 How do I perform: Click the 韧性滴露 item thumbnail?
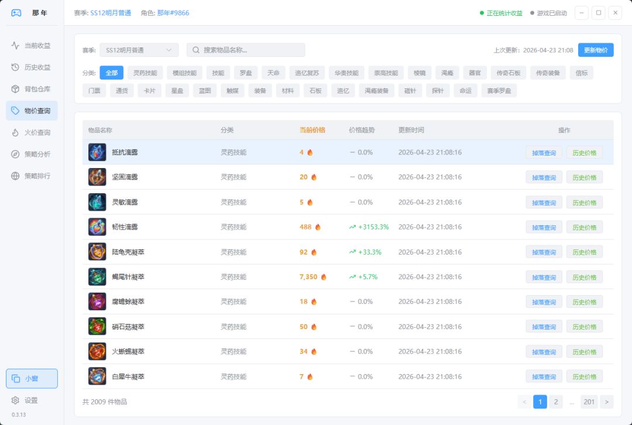(x=97, y=227)
